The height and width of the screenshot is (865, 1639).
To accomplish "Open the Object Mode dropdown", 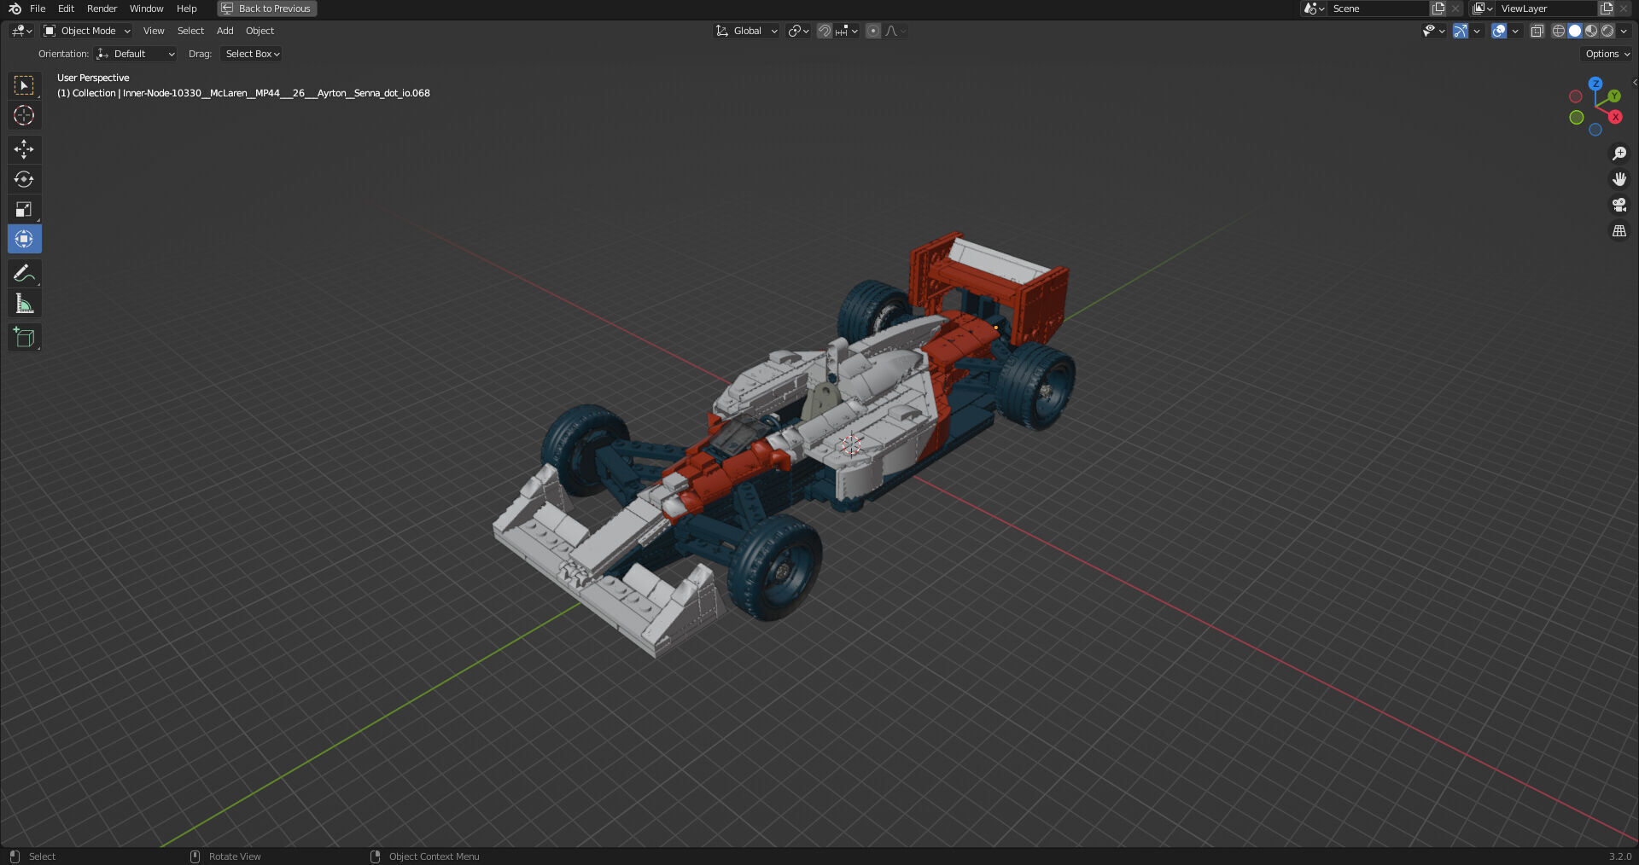I will point(87,31).
